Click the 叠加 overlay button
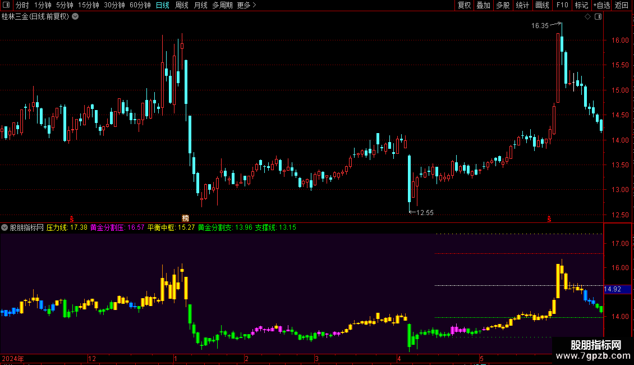The height and width of the screenshot is (365, 634). pyautogui.click(x=483, y=5)
